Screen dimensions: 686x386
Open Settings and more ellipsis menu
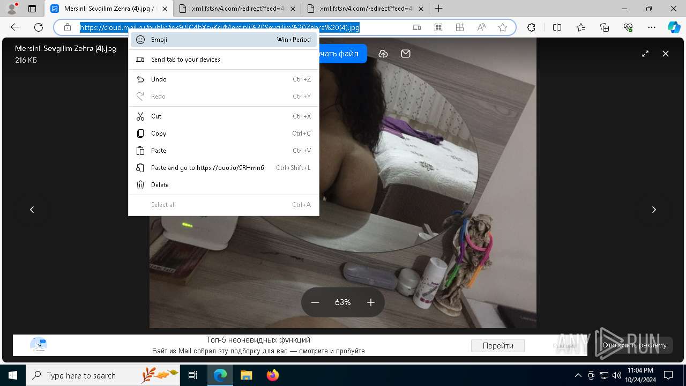pos(652,27)
